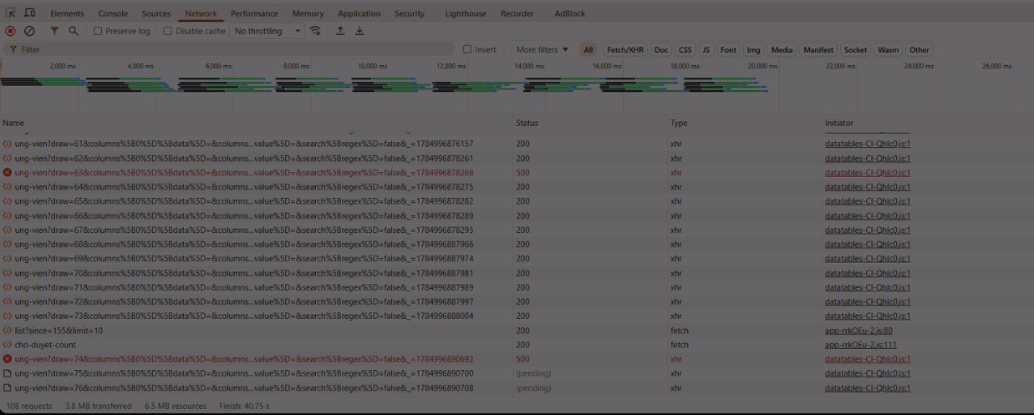
Task: Click the (pending) status of draw=75 request
Action: click(533, 373)
